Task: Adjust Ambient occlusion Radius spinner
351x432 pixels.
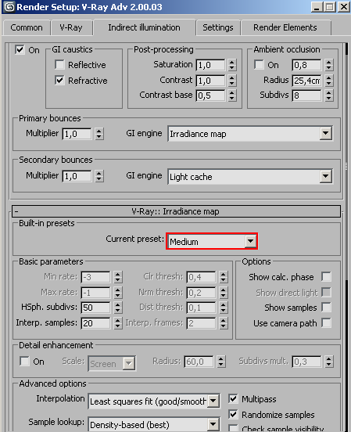Action: [x=328, y=81]
